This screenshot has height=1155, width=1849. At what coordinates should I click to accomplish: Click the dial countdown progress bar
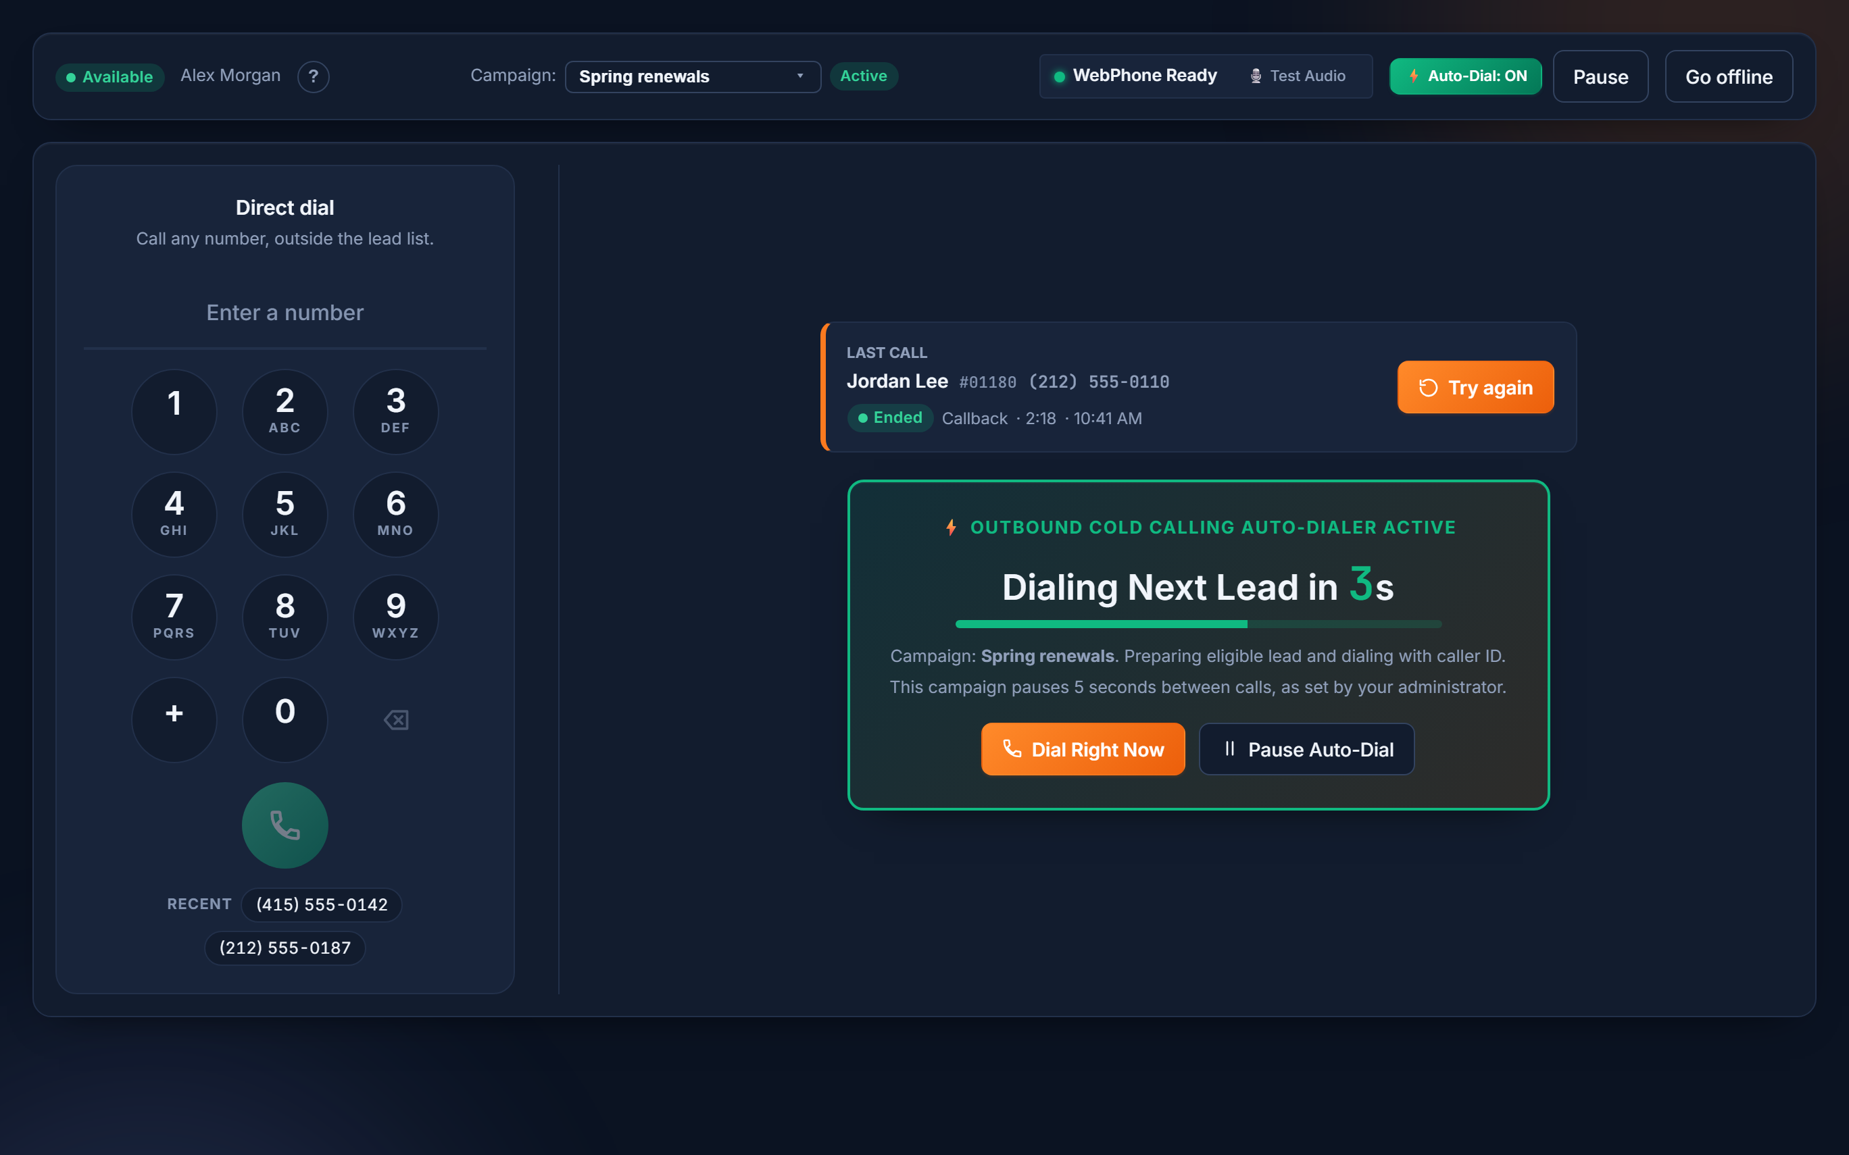[x=1198, y=624]
